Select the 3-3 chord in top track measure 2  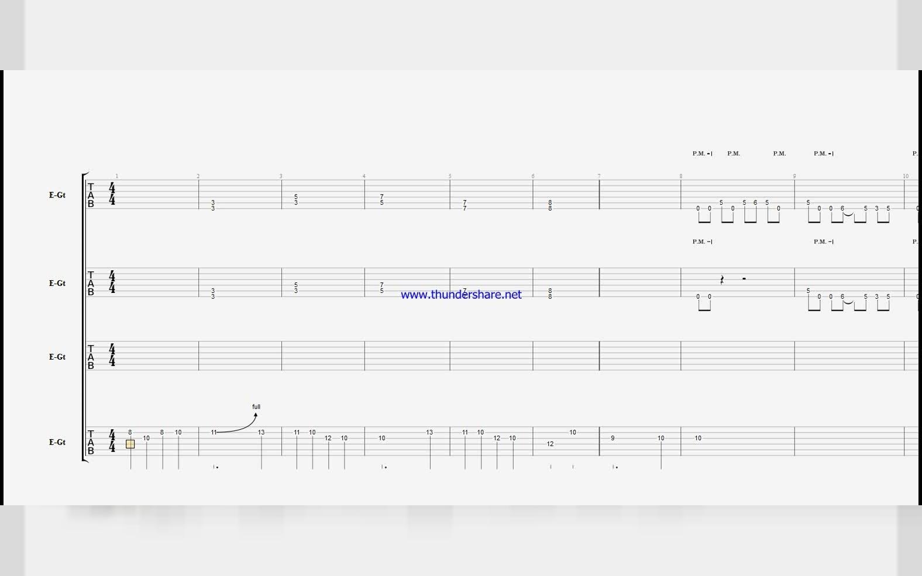pyautogui.click(x=213, y=205)
